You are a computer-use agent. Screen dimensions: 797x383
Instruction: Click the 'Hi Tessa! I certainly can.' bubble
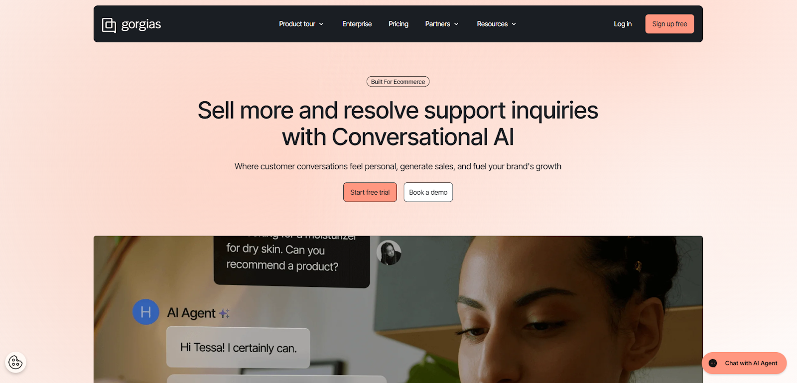tap(238, 347)
